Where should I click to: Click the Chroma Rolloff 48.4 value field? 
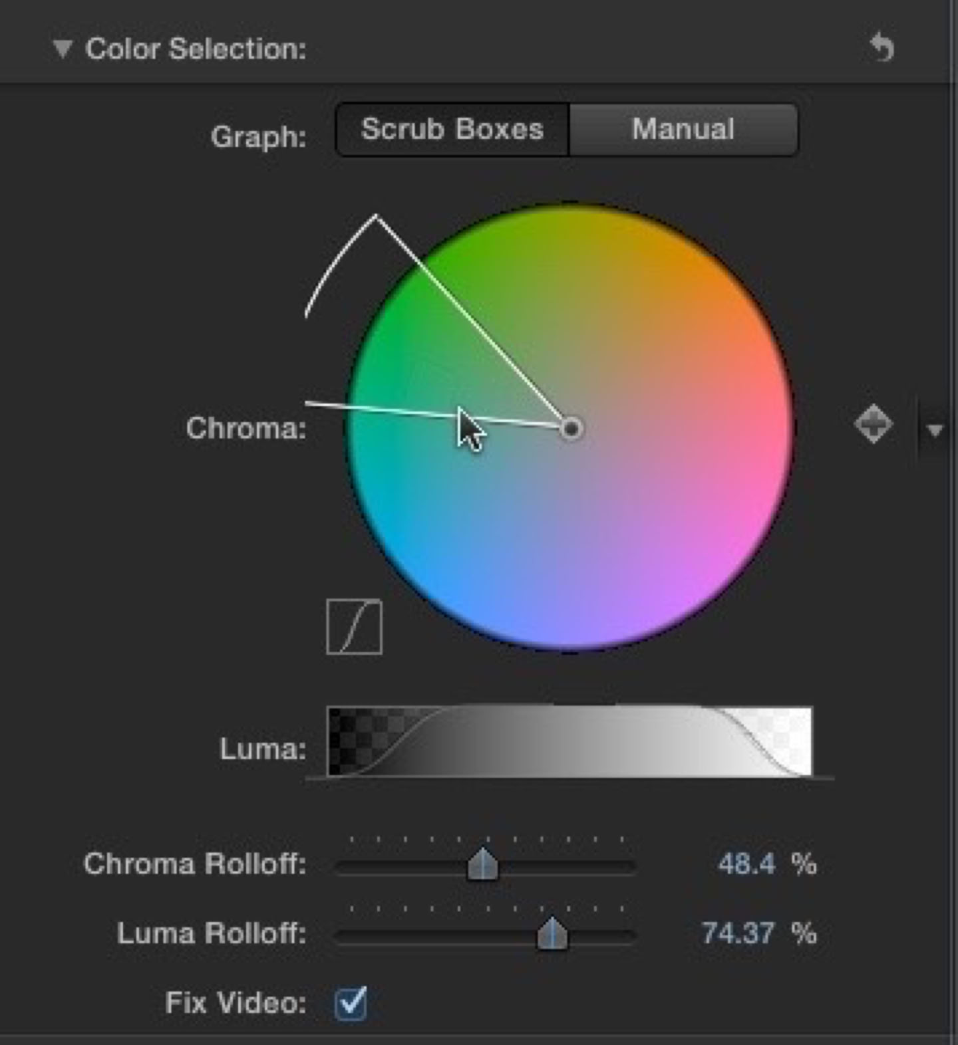click(746, 864)
